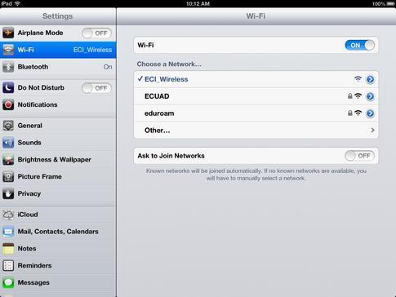Tap the battery indicator in status bar
This screenshot has height=297, width=396.
click(x=390, y=3)
